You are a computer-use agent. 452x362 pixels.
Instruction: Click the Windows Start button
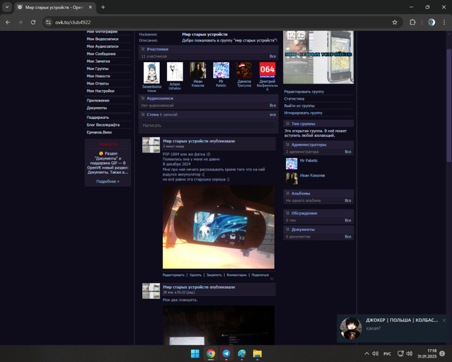[x=195, y=354]
